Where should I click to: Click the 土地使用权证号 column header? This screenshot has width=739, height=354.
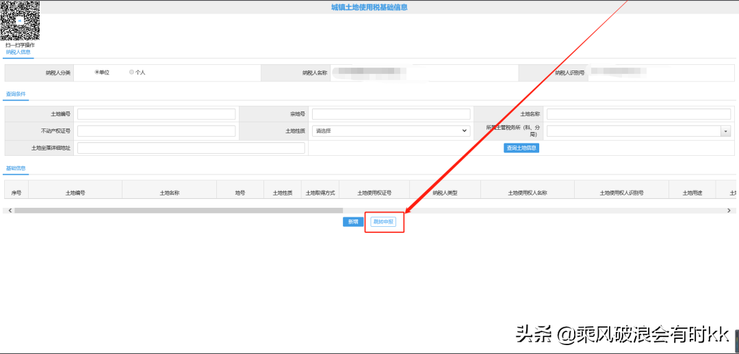tap(374, 193)
